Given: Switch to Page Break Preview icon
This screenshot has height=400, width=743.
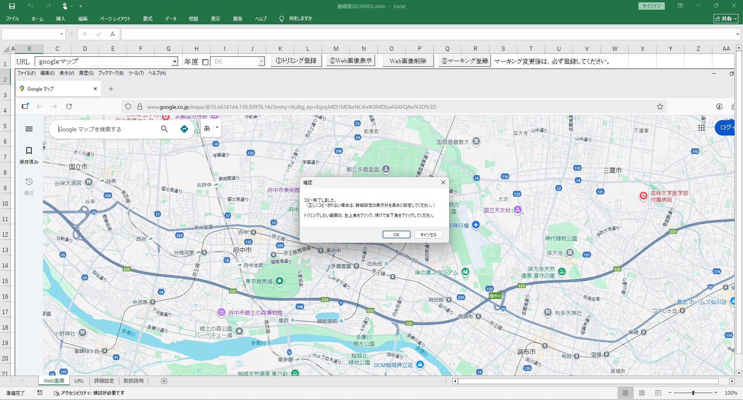Looking at the screenshot, I should point(658,393).
